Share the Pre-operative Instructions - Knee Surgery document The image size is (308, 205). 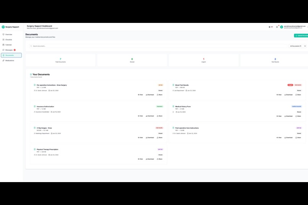click(159, 95)
